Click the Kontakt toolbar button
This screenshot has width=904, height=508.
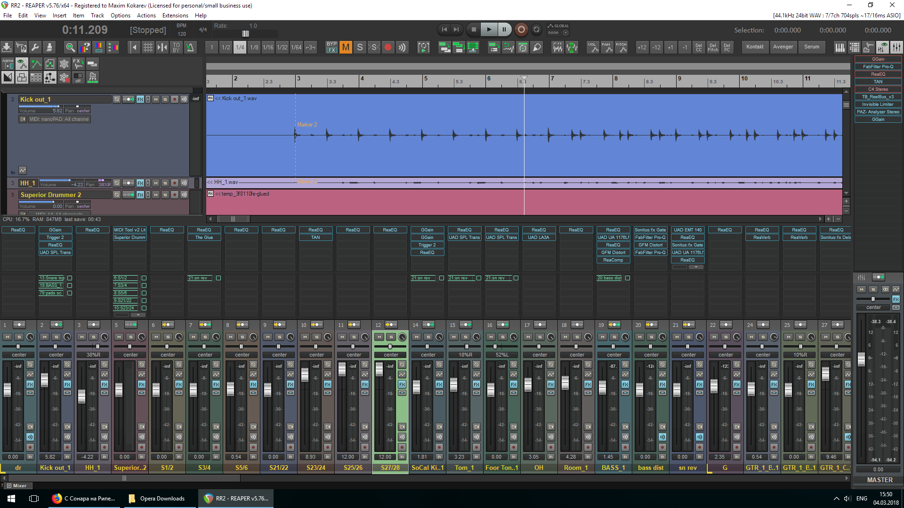point(754,47)
